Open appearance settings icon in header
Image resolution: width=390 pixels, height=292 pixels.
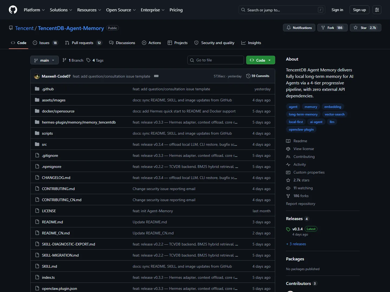point(377,10)
